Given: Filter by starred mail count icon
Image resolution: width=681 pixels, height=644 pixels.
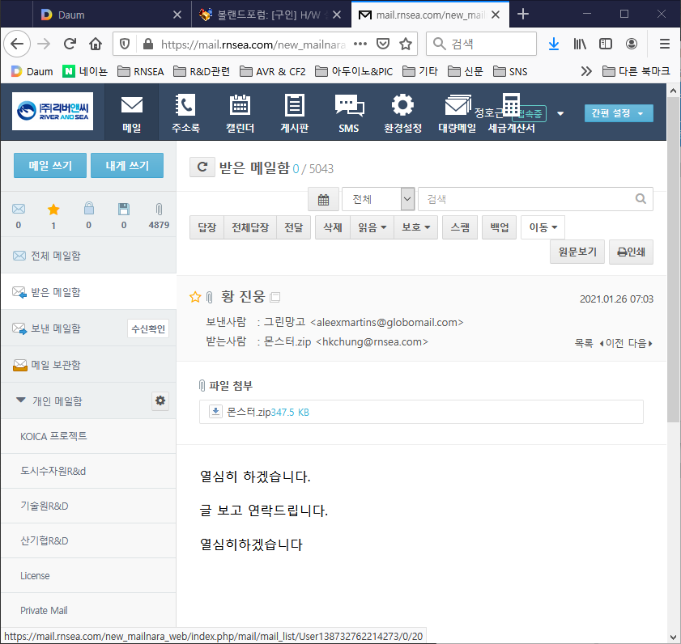Looking at the screenshot, I should pos(53,209).
